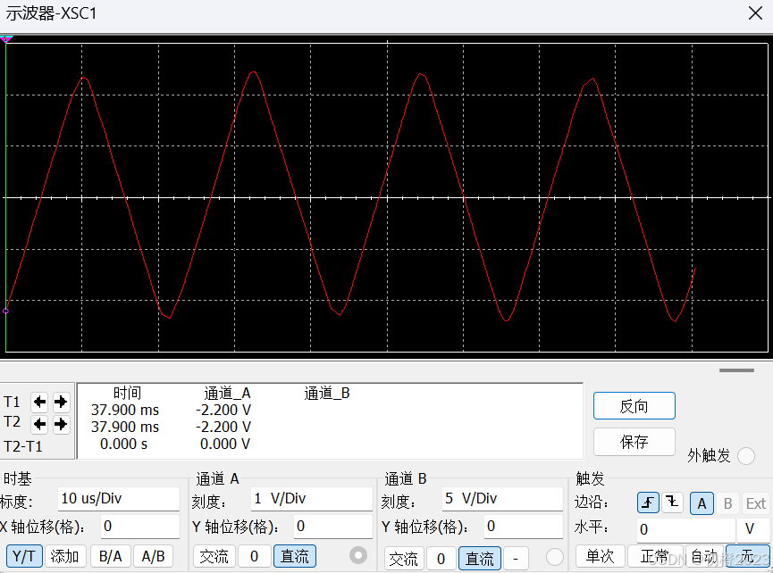
Task: Click the 通道_B column header
Action: tap(327, 394)
